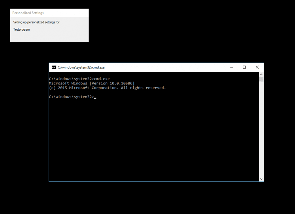Close the cmd.exe command prompt window
Viewport: 295px width, 214px height.
(x=257, y=67)
